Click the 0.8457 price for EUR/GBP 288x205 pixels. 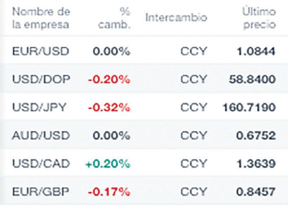pos(255,192)
